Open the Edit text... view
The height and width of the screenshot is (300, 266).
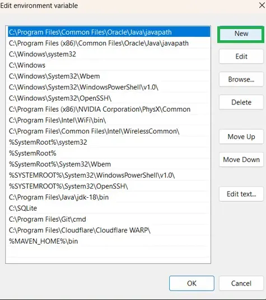(241, 194)
